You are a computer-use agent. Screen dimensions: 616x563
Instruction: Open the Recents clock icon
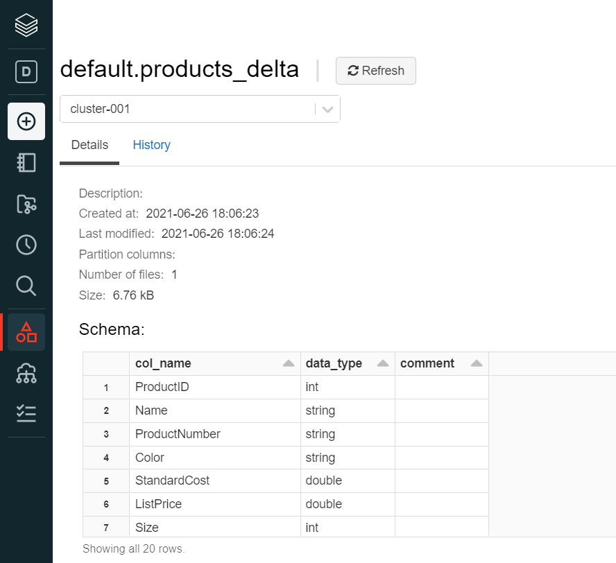[26, 244]
